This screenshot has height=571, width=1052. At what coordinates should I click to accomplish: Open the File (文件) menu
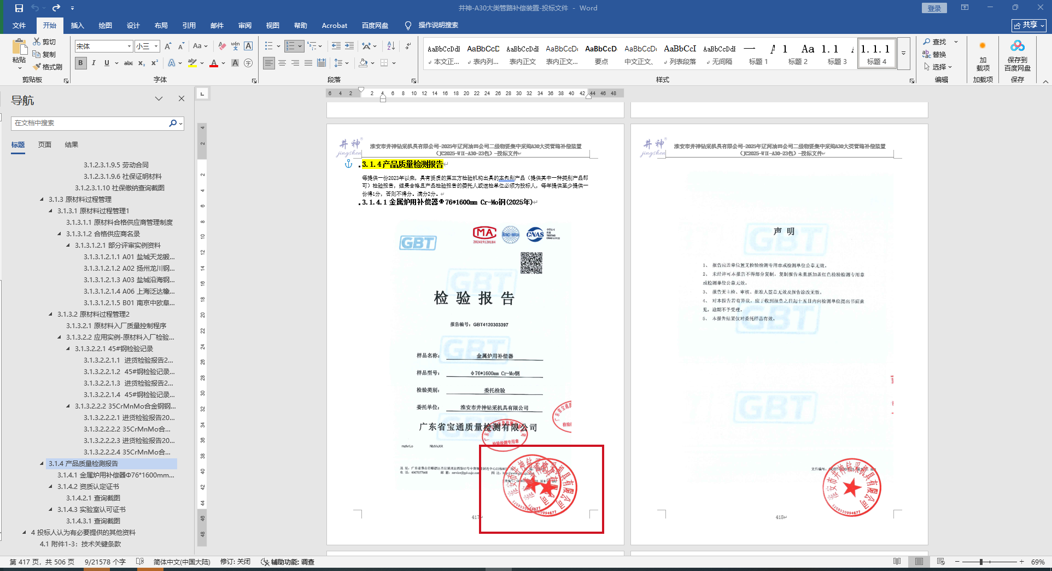[19, 26]
